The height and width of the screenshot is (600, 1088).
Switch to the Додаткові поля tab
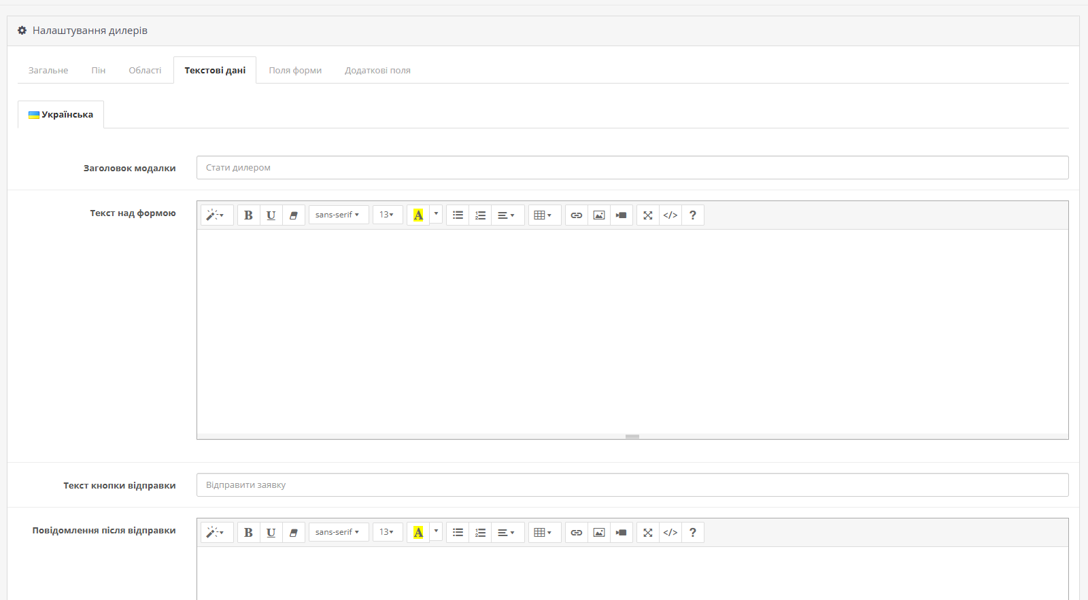[x=377, y=70]
